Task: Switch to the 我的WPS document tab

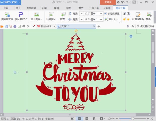Action: [x=44, y=26]
